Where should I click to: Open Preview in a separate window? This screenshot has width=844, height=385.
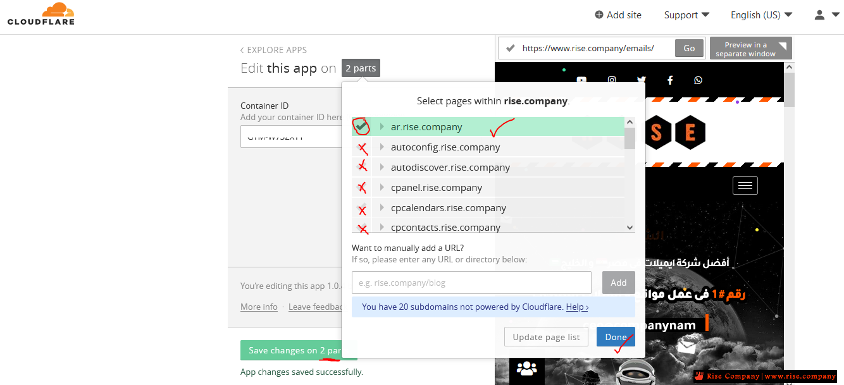coord(750,49)
